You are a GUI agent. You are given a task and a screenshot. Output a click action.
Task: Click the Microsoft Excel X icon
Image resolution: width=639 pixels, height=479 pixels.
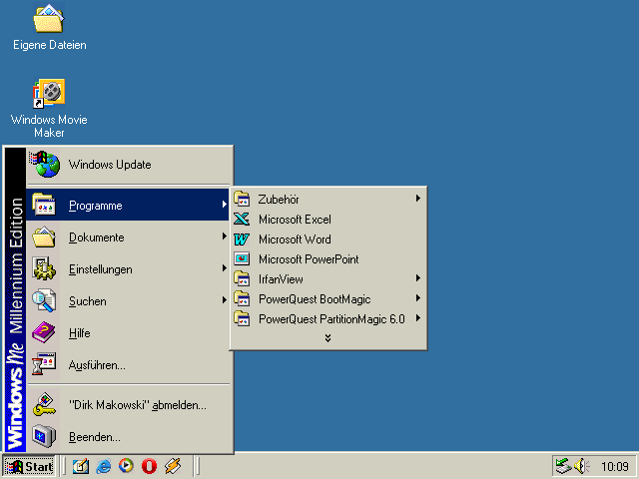(242, 219)
